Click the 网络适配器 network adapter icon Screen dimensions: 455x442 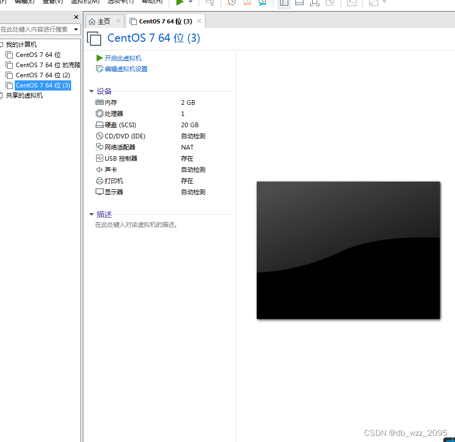click(100, 147)
